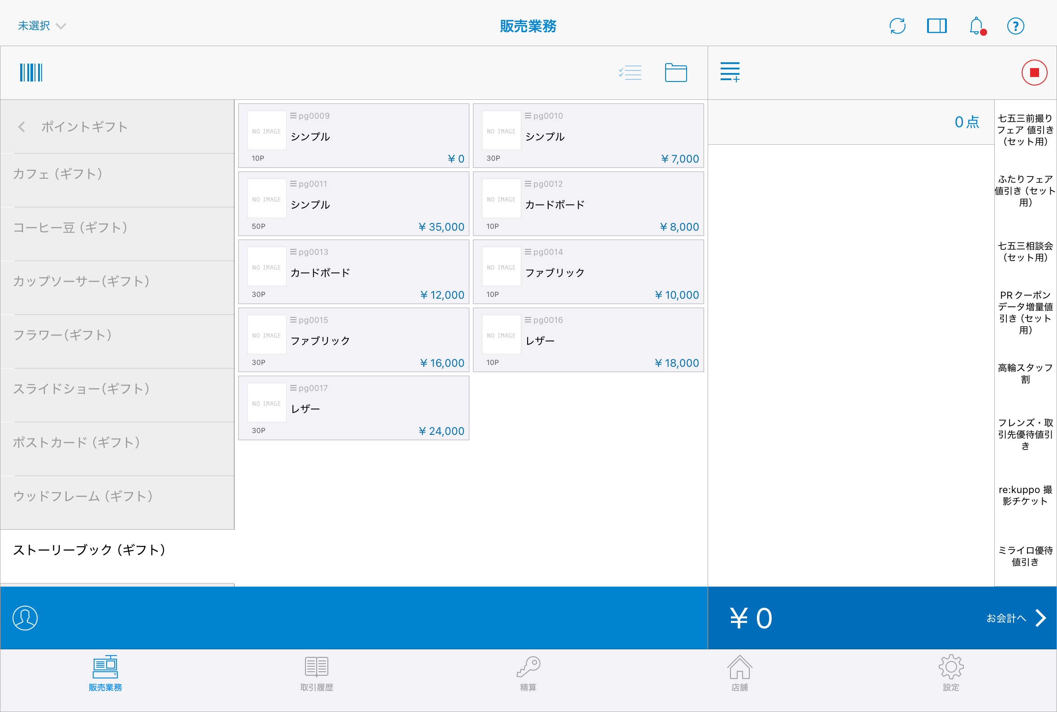Image resolution: width=1057 pixels, height=712 pixels.
Task: Tap the red stop cancel button
Action: (1034, 73)
